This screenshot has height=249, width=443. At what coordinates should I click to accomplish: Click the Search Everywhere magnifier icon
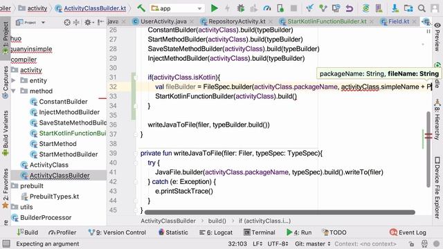(x=422, y=8)
